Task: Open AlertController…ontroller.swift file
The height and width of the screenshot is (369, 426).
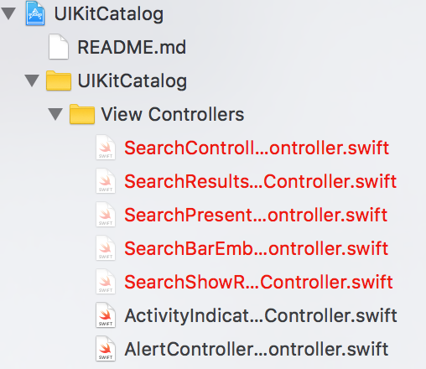Action: 257,349
